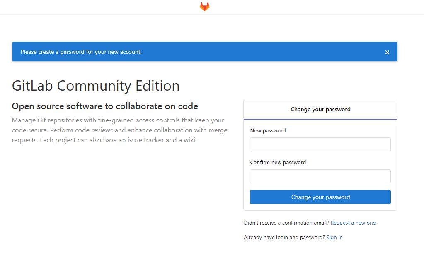Dismiss the password notice banner

pos(387,53)
